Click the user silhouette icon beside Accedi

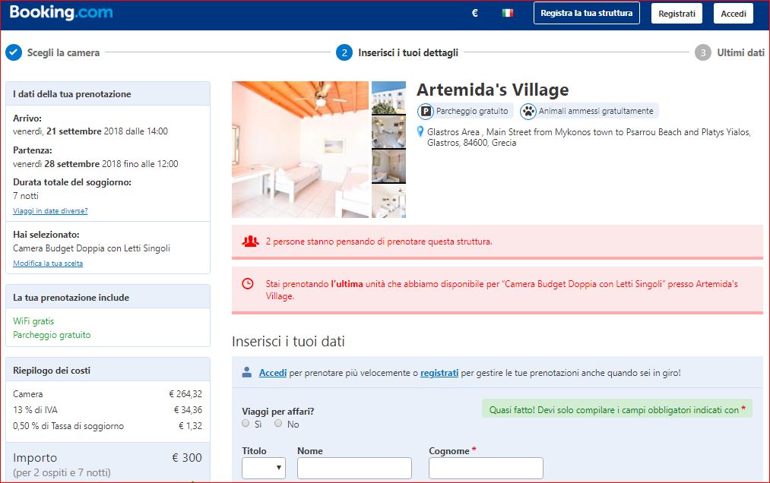point(246,373)
